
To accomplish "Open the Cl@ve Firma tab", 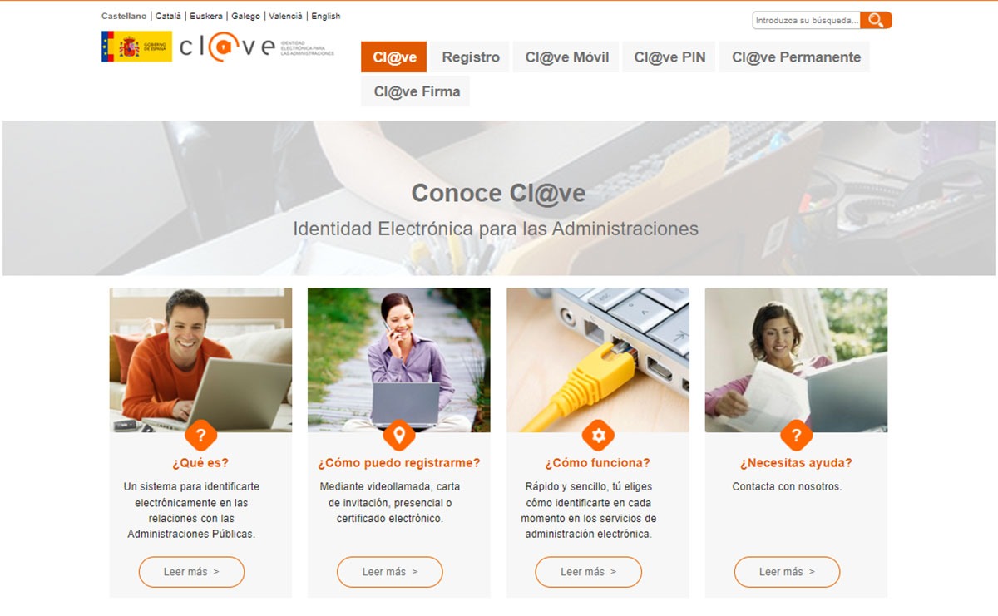I will [417, 91].
